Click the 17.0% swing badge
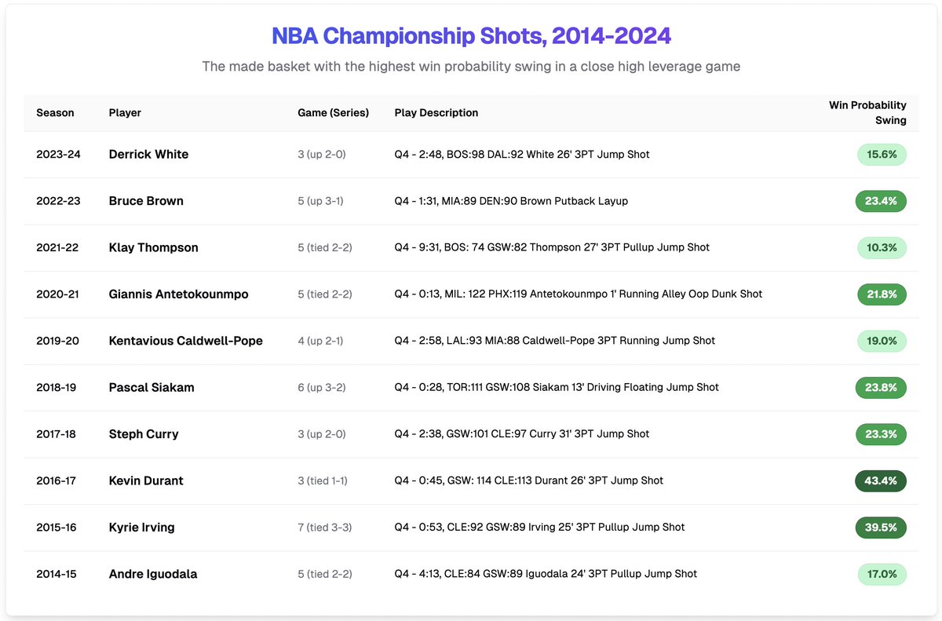The image size is (942, 621). point(882,574)
